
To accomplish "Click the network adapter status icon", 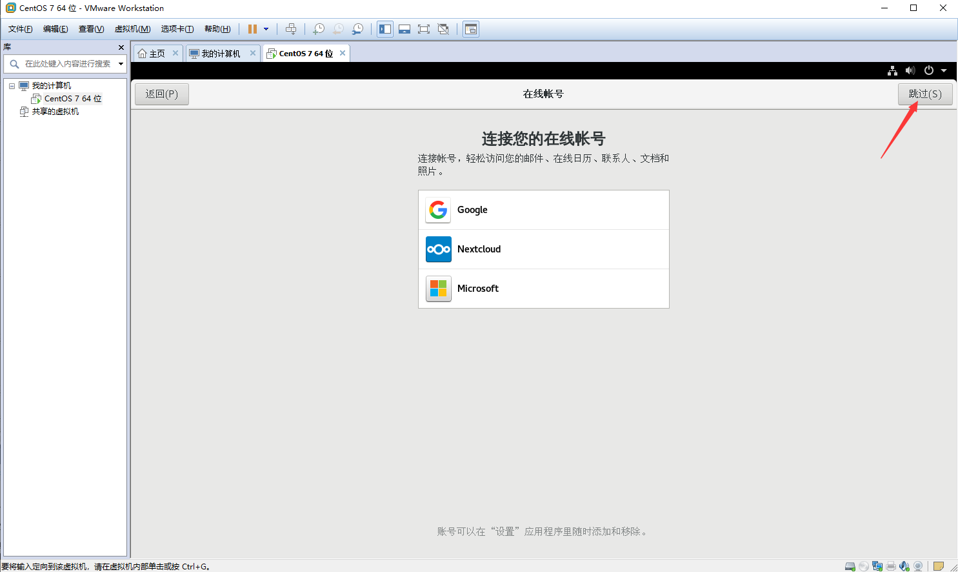I will point(877,566).
